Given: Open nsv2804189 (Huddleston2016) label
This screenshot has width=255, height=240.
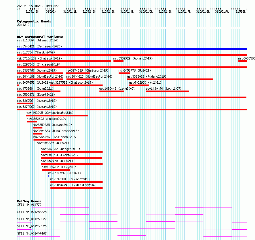Looking at the screenshot, I should point(40,76).
